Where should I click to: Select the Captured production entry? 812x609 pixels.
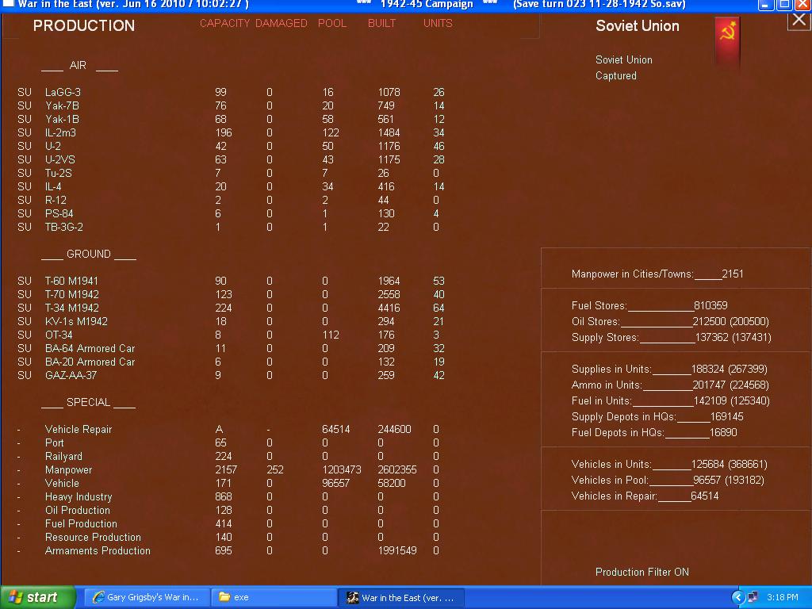(x=615, y=75)
